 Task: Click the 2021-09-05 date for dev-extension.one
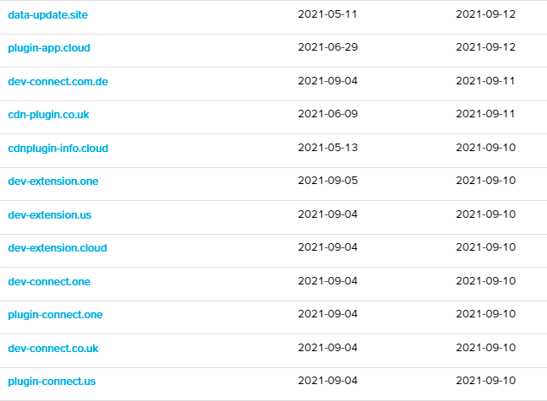click(328, 182)
